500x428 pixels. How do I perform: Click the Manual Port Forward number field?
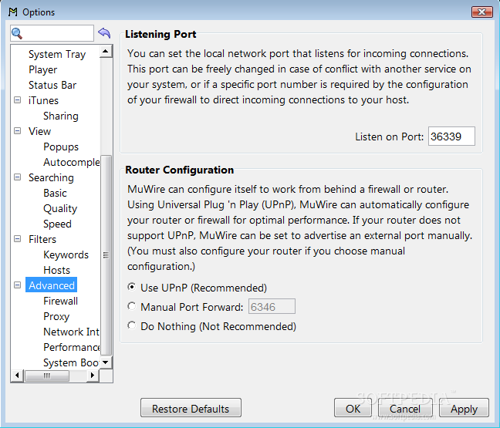(272, 307)
